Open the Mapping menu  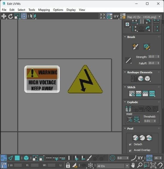[x=44, y=10]
